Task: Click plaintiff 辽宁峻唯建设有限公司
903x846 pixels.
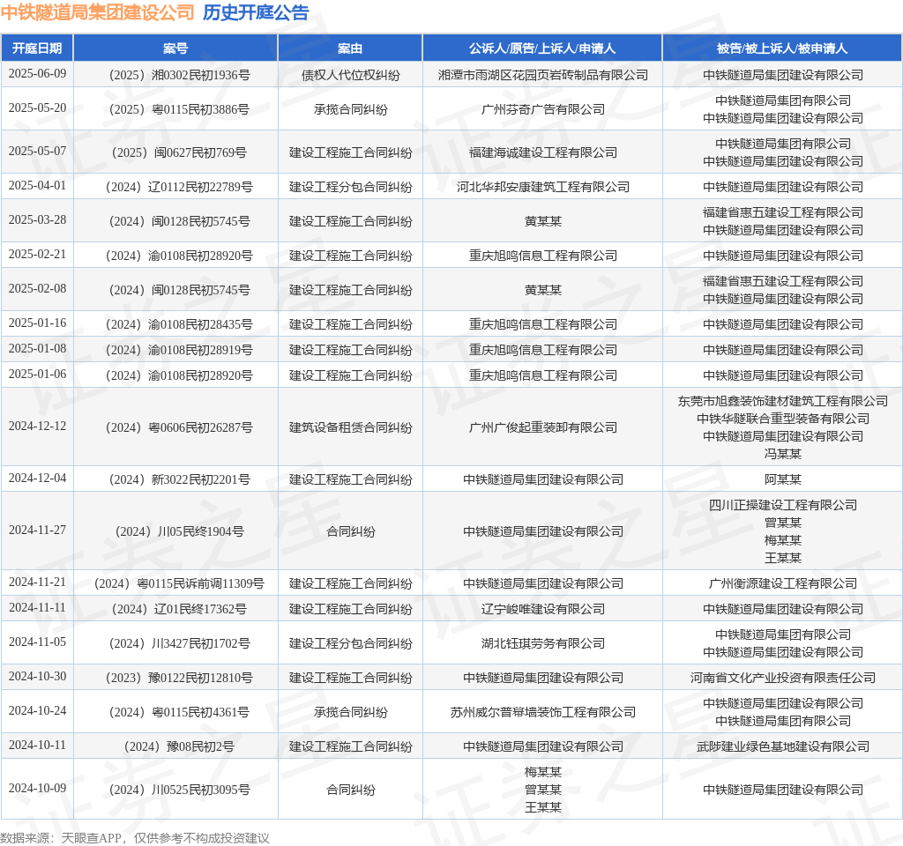Action: click(x=542, y=609)
